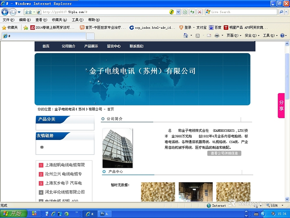Screen dimensions: 290x218
Task: Run search with the magnifier icon
Action: (281, 12)
